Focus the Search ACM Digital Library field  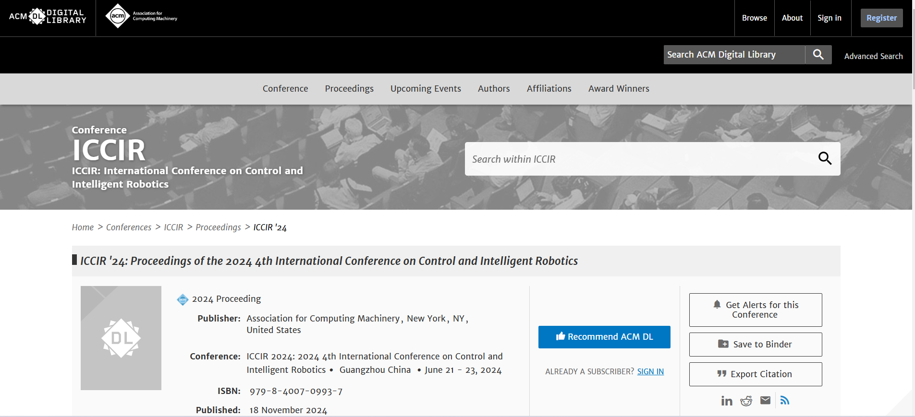734,55
